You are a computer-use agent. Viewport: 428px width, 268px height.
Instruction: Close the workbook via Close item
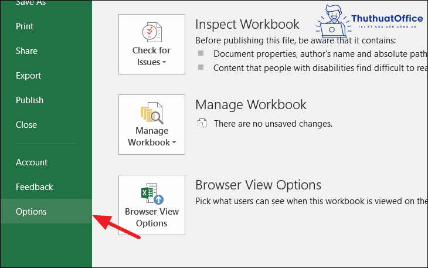[x=26, y=125]
